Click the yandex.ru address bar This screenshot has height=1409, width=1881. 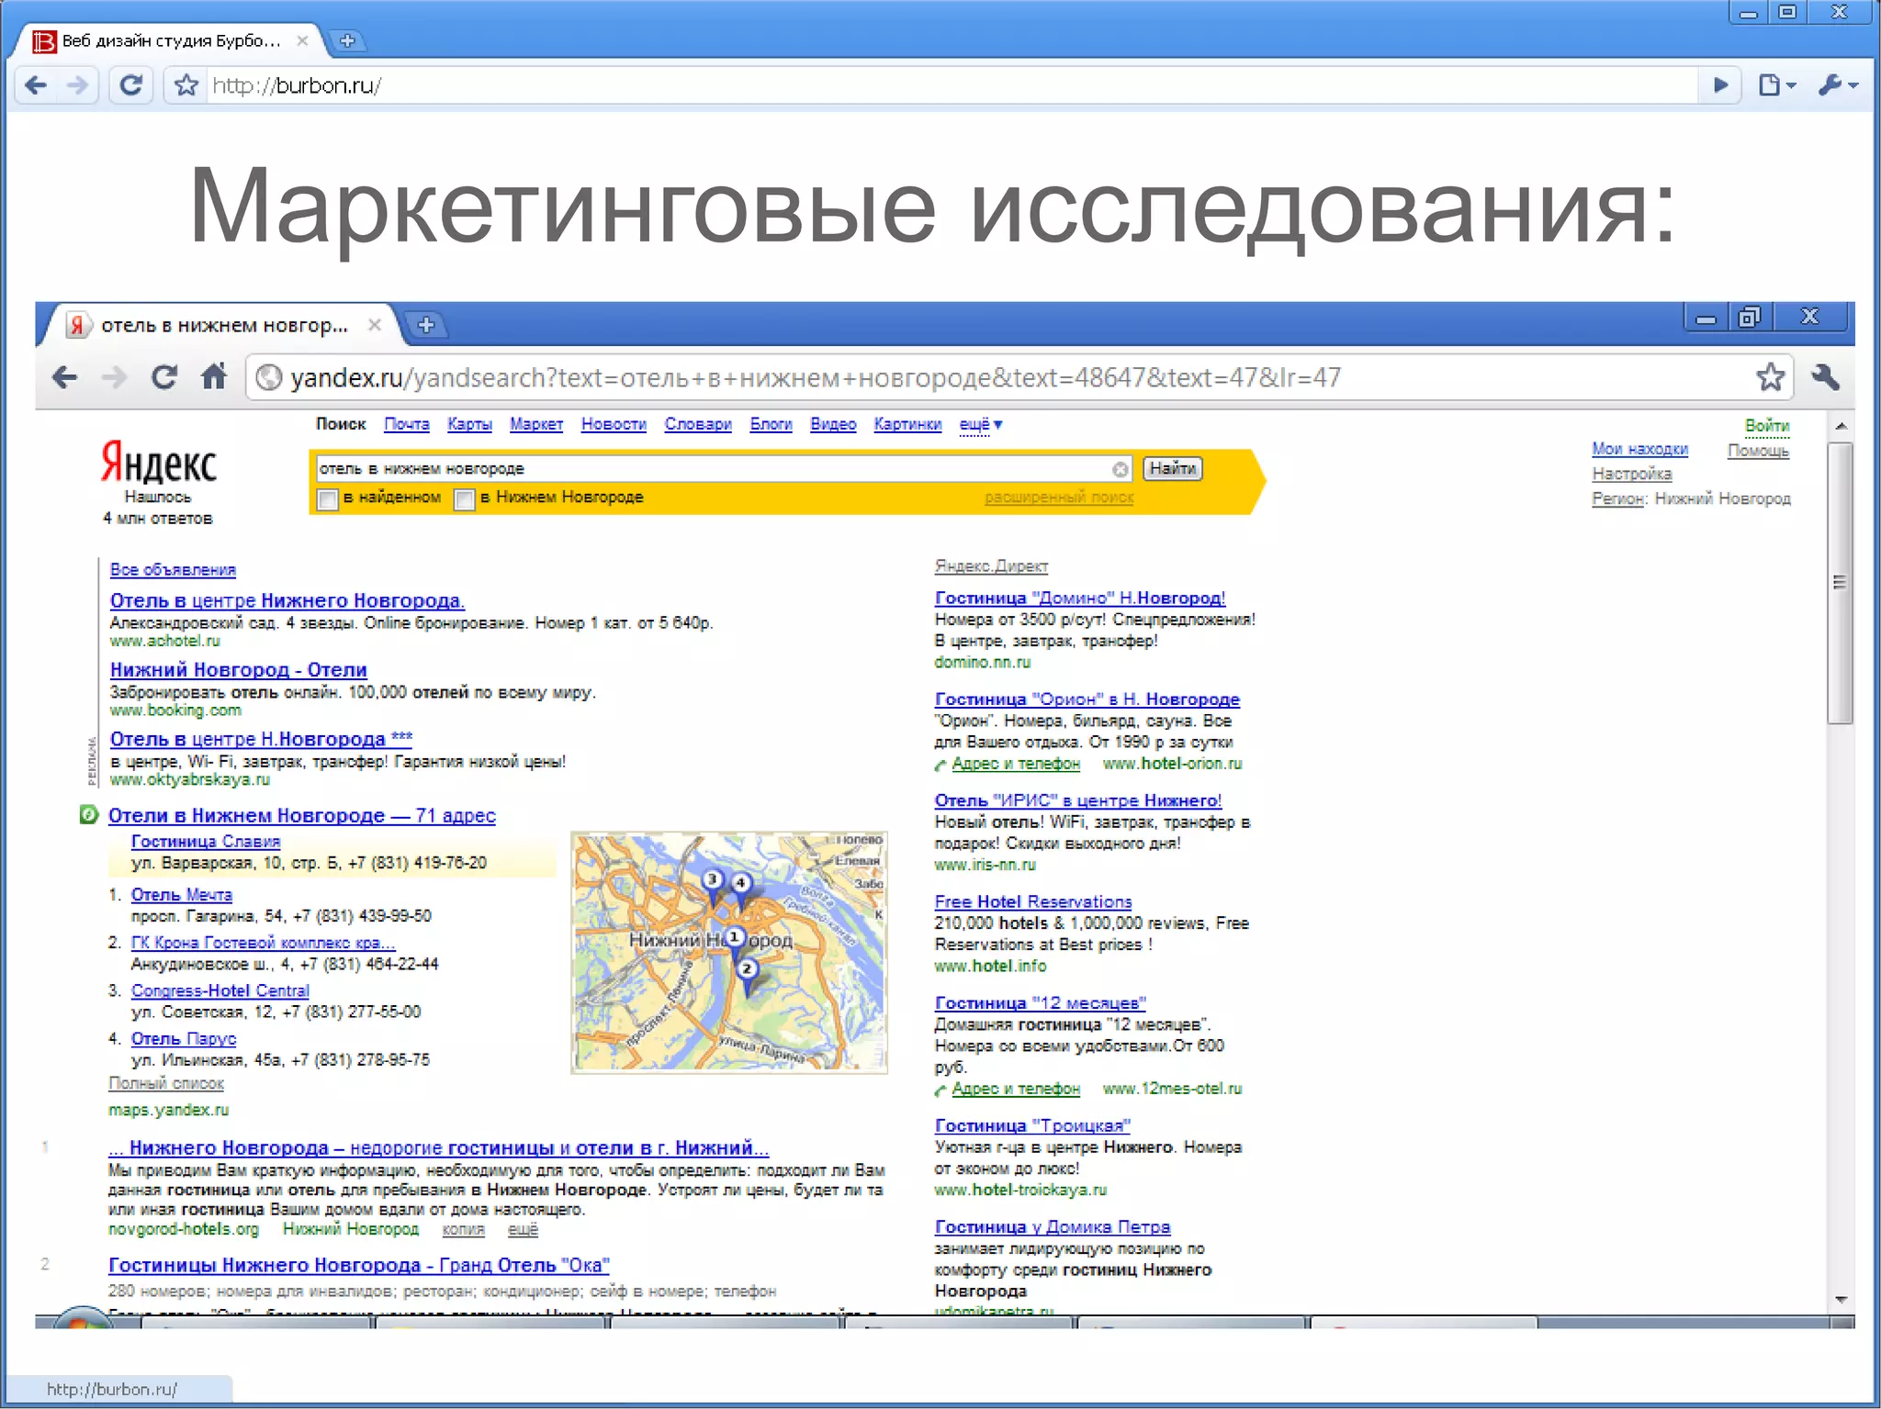point(1018,378)
